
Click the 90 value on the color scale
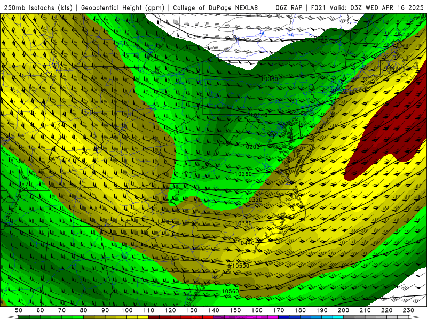(105, 310)
